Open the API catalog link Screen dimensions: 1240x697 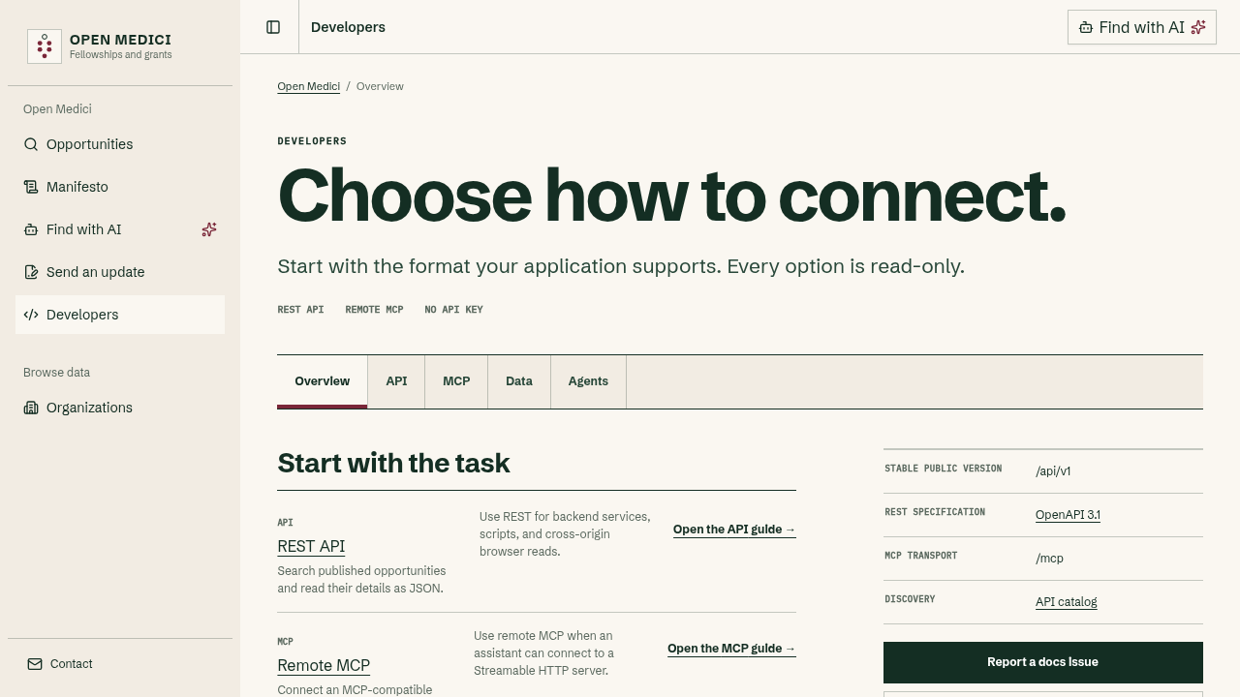[x=1066, y=602]
